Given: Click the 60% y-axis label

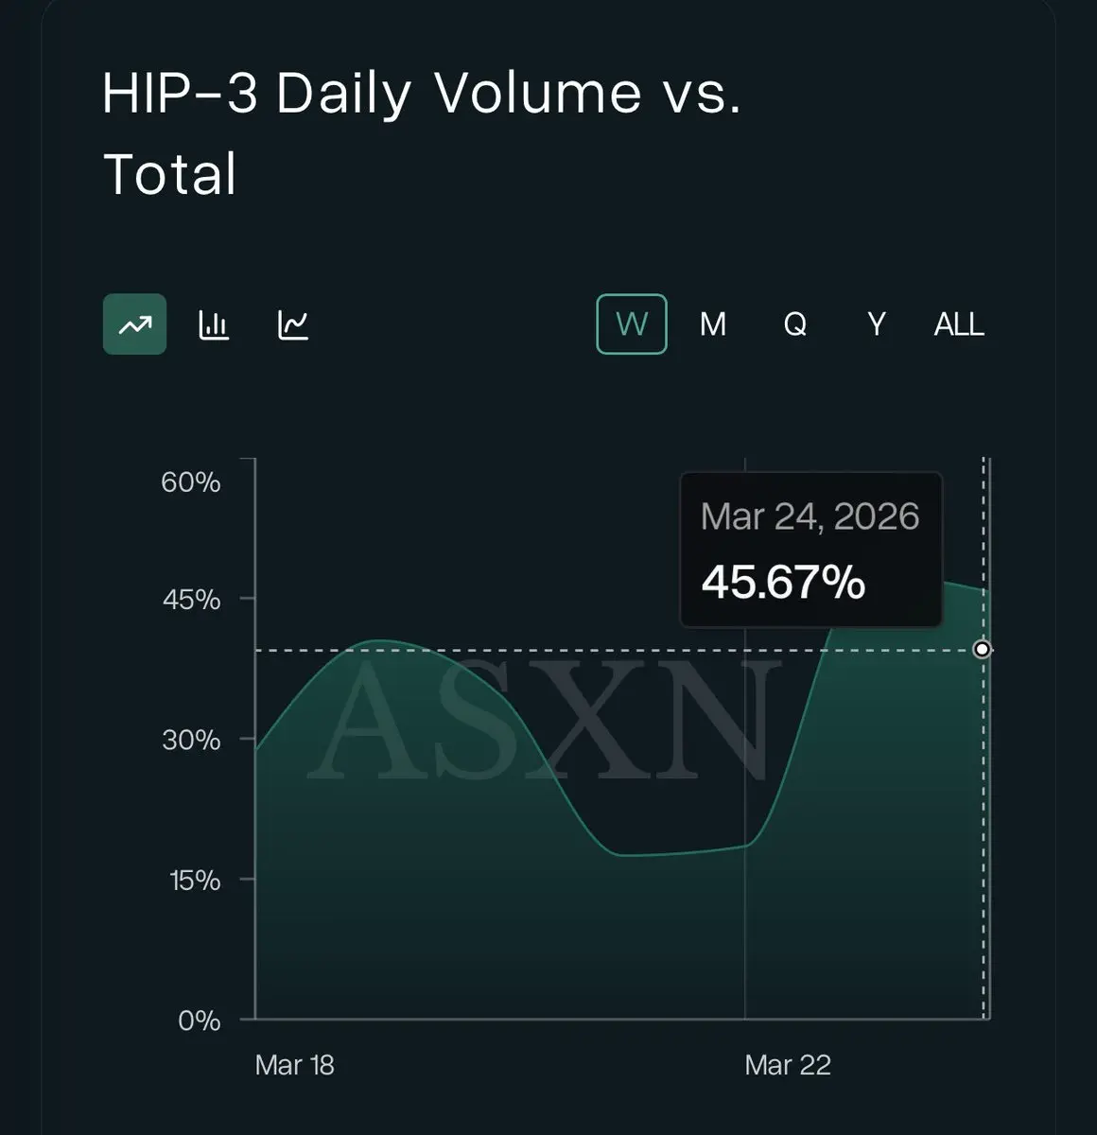Looking at the screenshot, I should 191,482.
